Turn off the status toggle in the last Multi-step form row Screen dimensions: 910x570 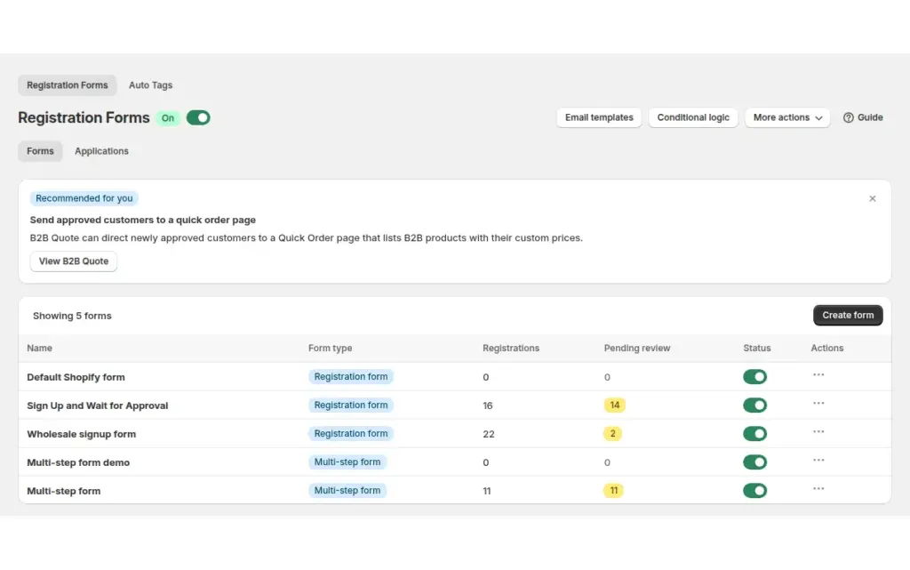coord(754,491)
